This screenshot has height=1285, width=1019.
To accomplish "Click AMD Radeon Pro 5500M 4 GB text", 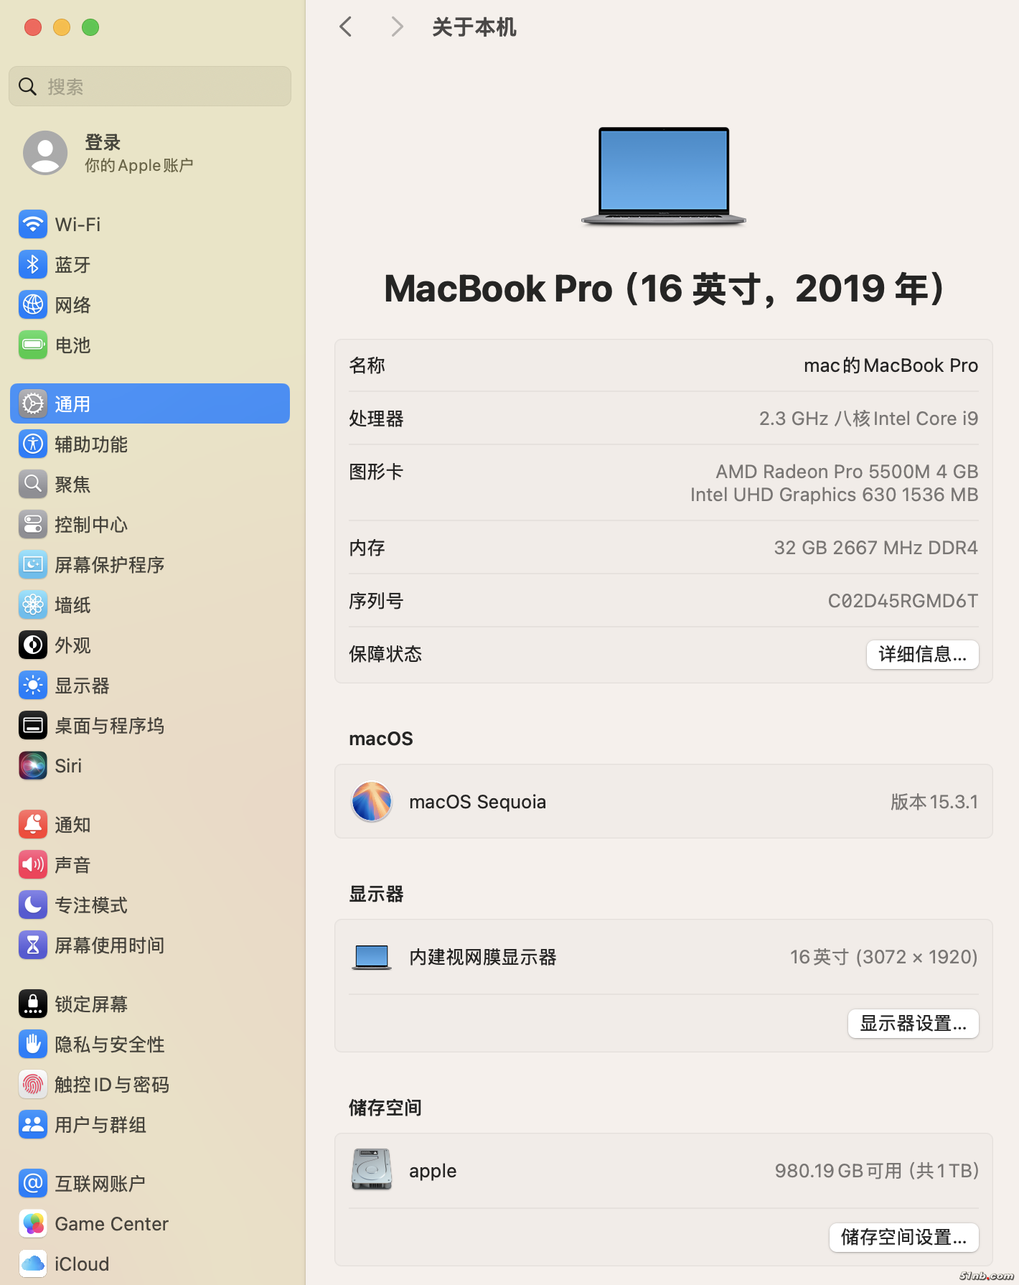I will click(847, 472).
